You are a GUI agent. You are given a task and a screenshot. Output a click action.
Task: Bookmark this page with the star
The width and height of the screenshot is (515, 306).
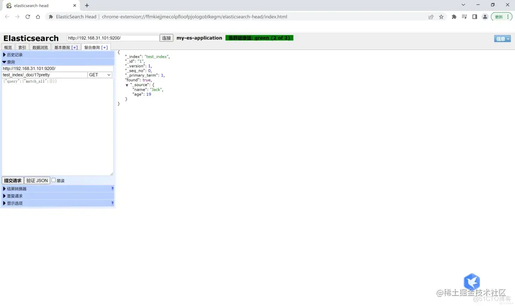[441, 17]
